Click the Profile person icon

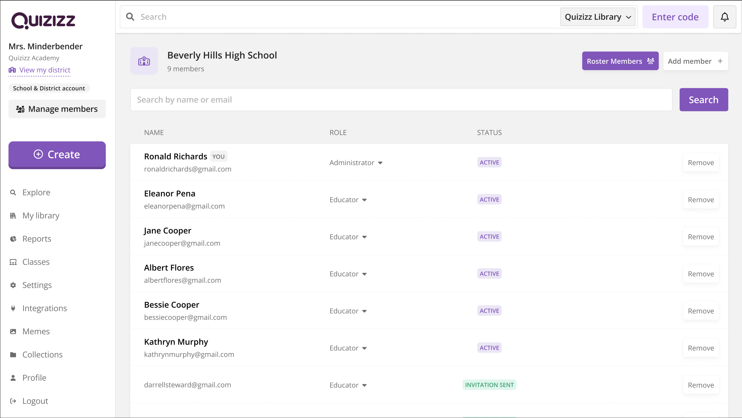[x=13, y=378]
